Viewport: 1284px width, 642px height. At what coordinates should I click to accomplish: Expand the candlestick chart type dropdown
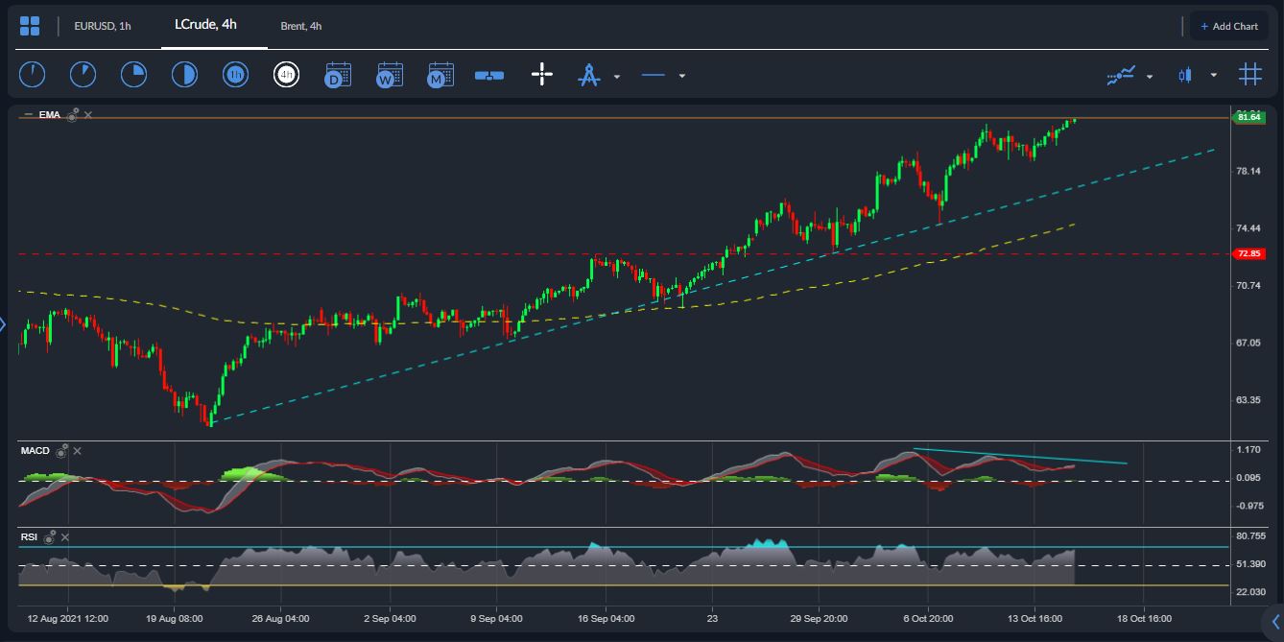(x=1213, y=75)
